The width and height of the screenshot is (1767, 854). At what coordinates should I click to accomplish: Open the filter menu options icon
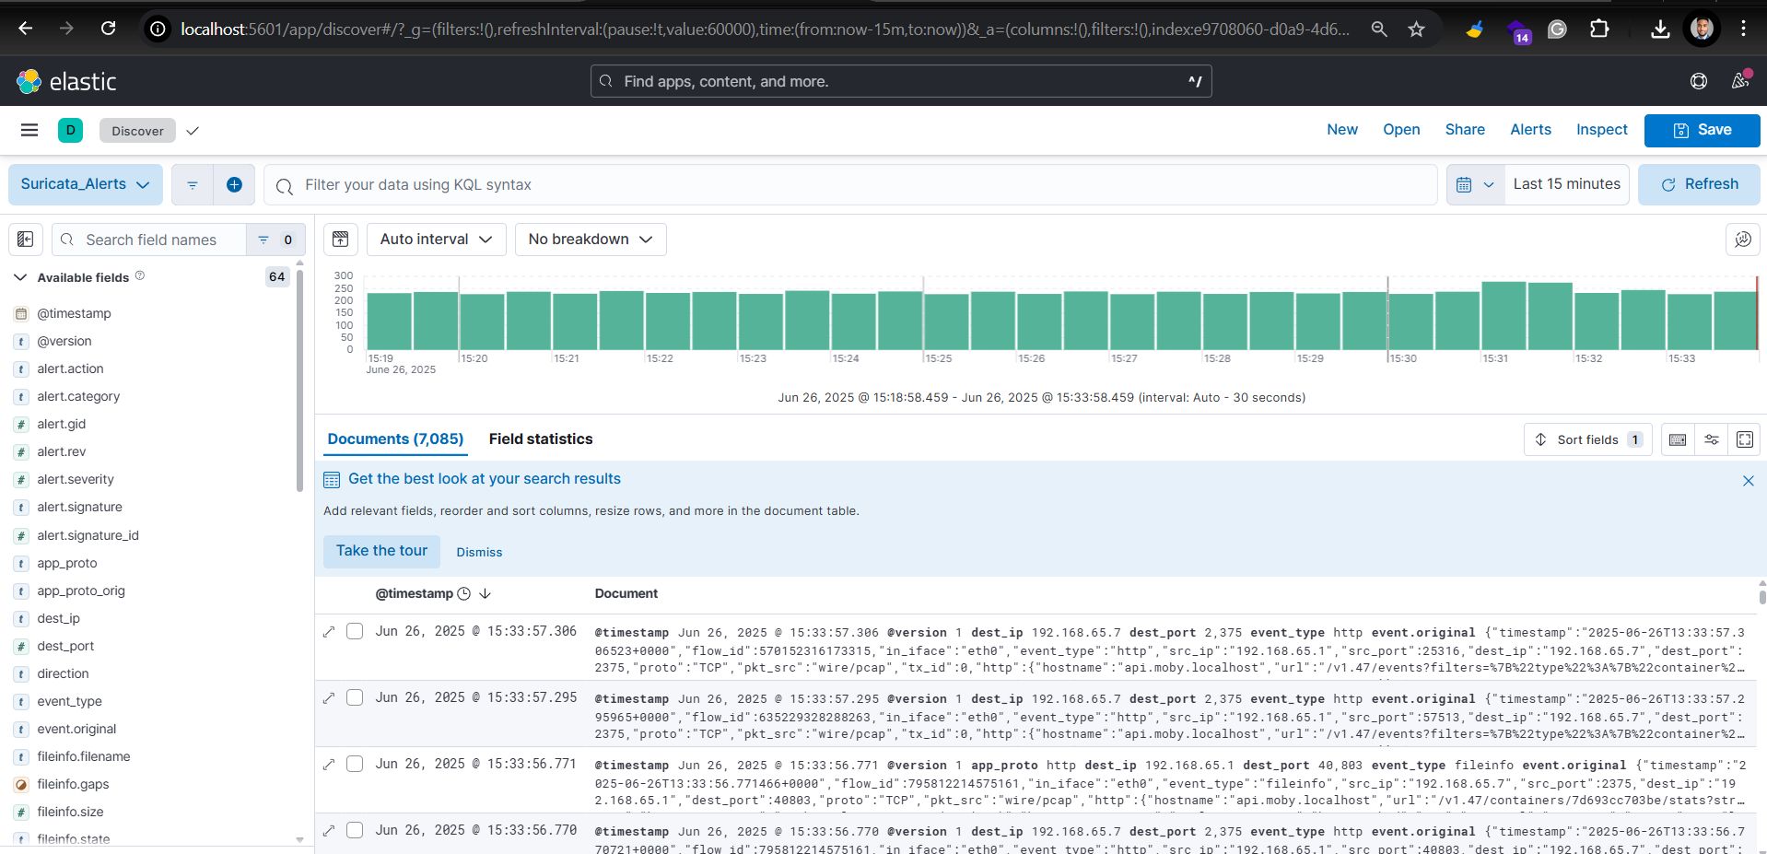[193, 185]
